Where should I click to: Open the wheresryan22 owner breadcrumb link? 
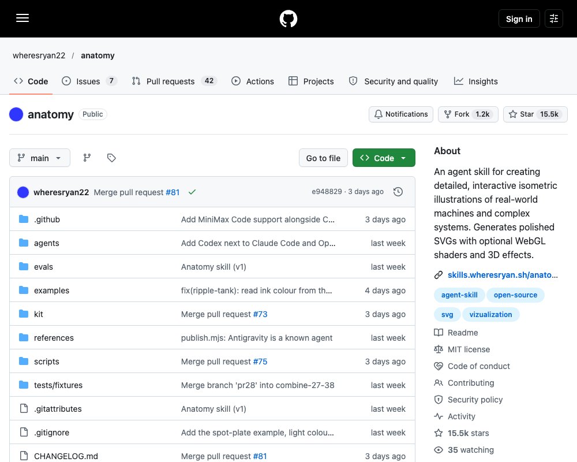point(39,55)
